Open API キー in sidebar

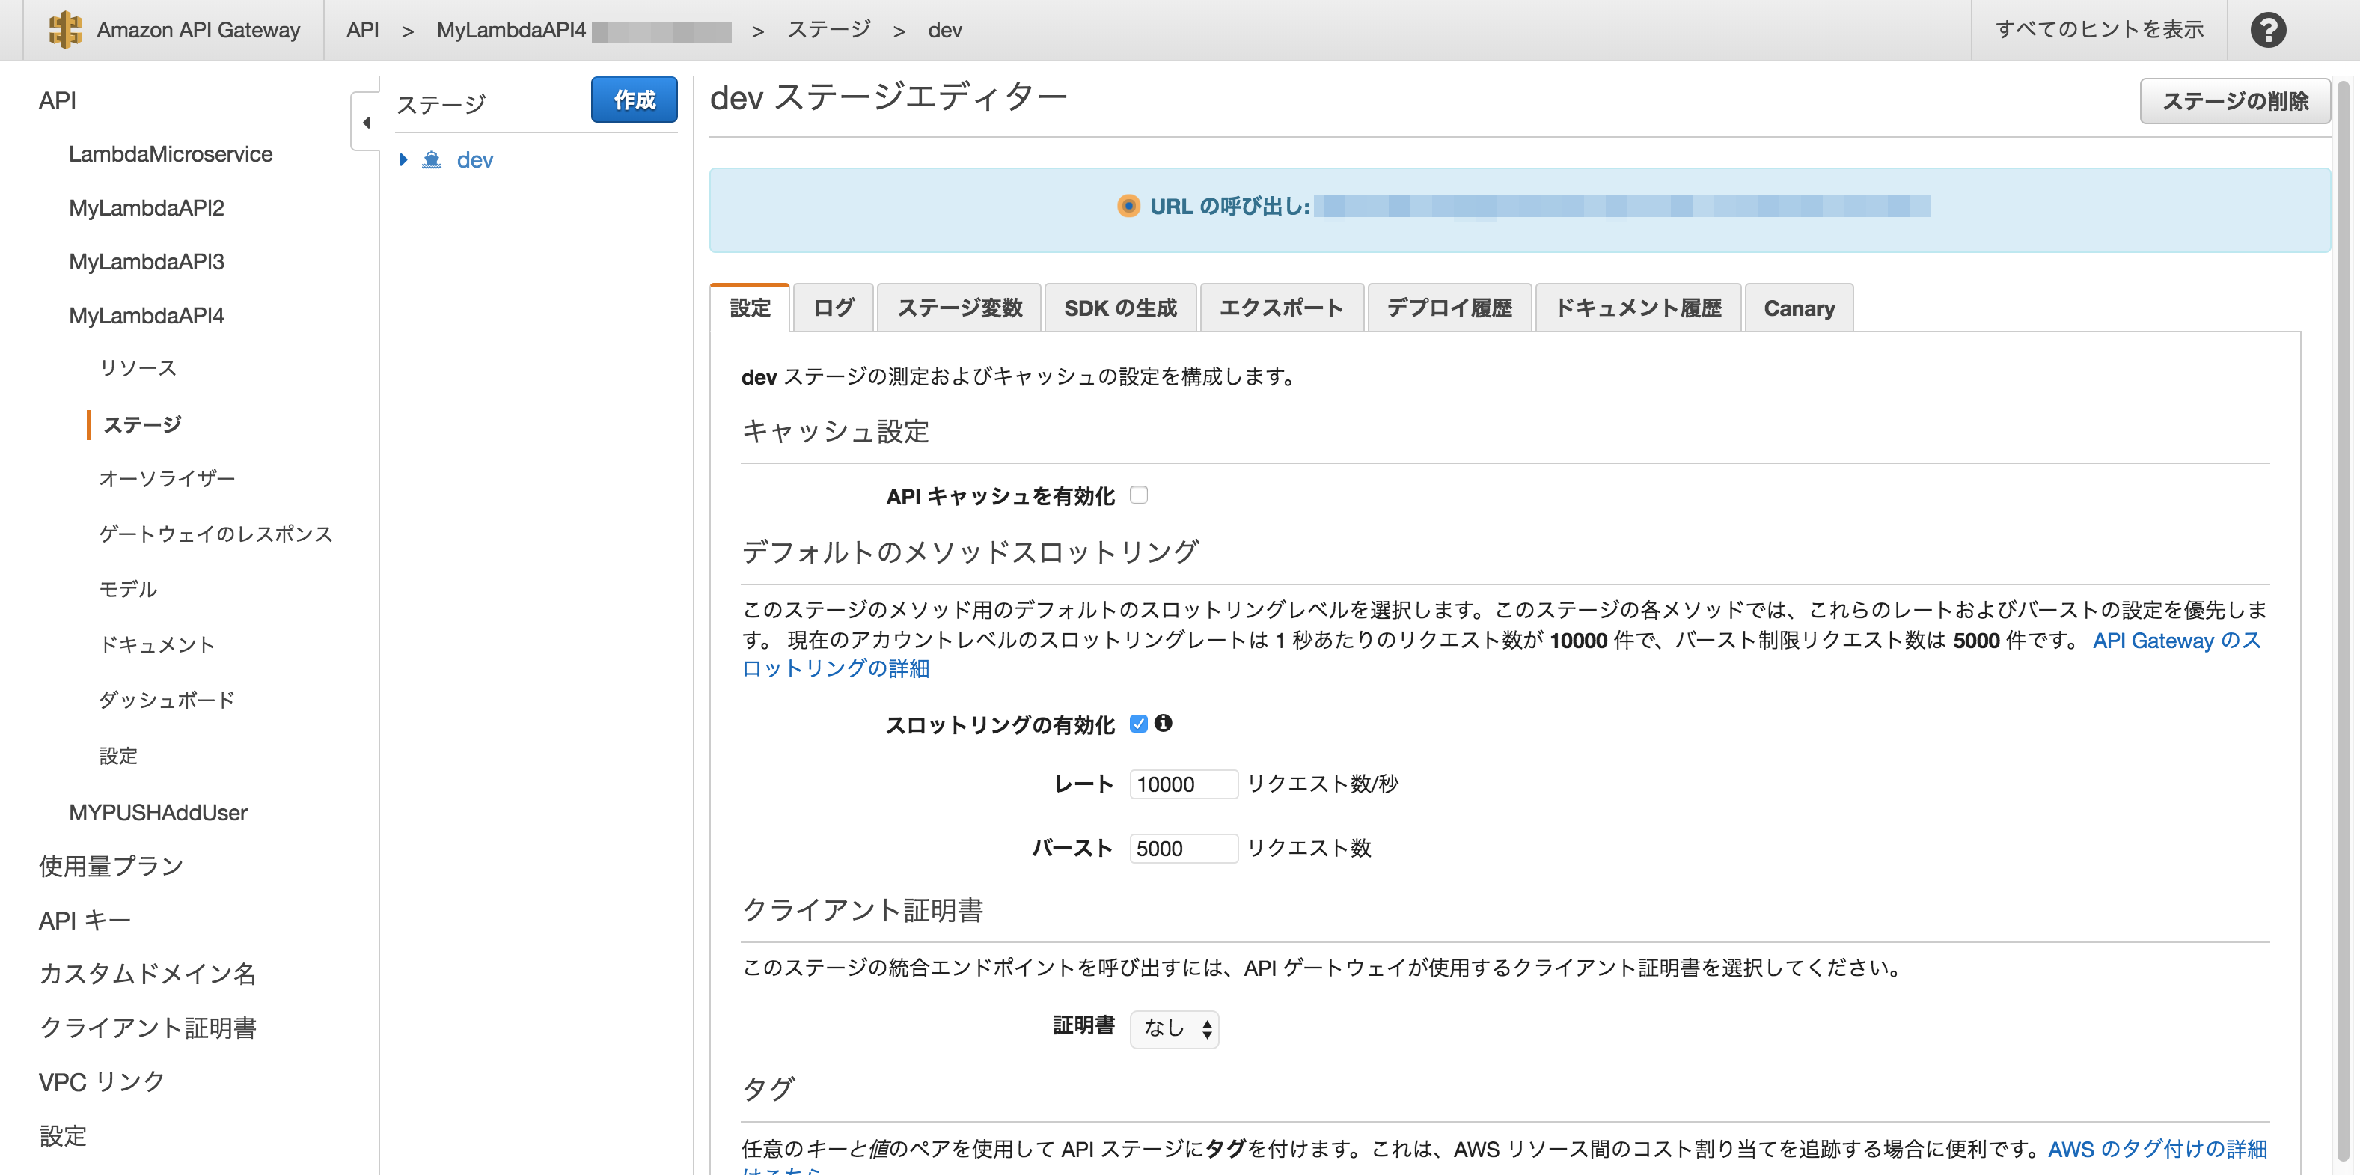point(85,921)
